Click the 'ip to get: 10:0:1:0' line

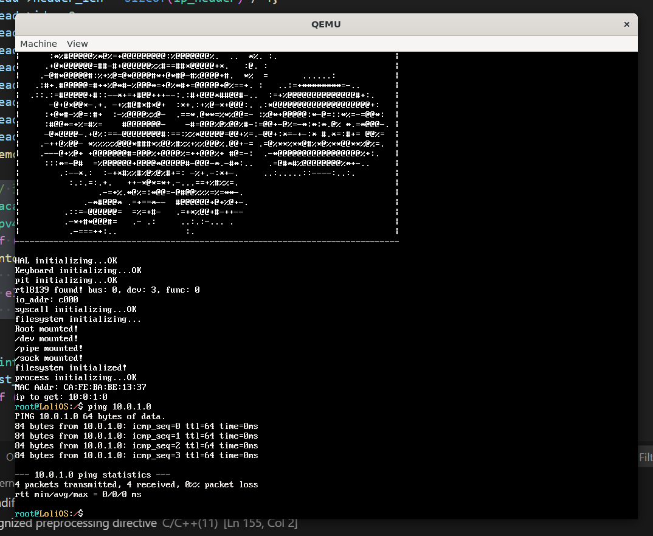point(61,397)
